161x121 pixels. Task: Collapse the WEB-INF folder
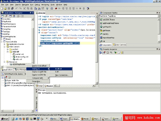click(8, 52)
